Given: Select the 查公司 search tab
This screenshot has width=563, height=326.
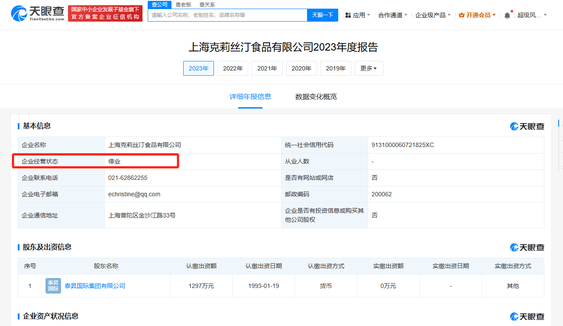Looking at the screenshot, I should 159,4.
